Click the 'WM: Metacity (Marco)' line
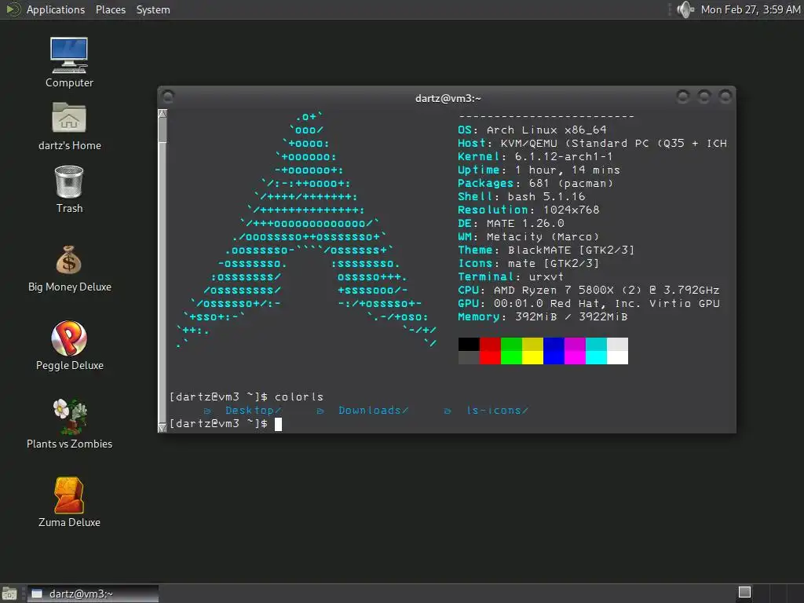Image resolution: width=804 pixels, height=603 pixels. point(528,237)
